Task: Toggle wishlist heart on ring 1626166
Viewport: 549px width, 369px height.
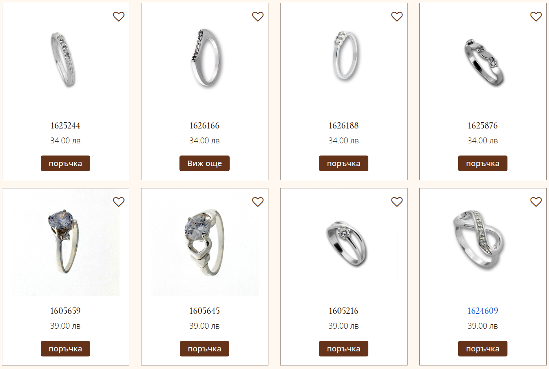Action: point(258,16)
